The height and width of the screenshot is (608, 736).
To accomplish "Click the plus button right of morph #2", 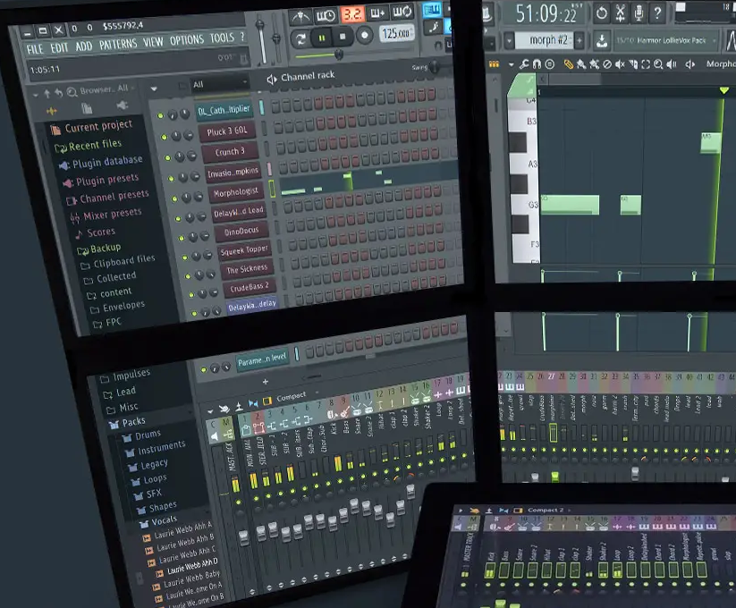I will point(579,40).
